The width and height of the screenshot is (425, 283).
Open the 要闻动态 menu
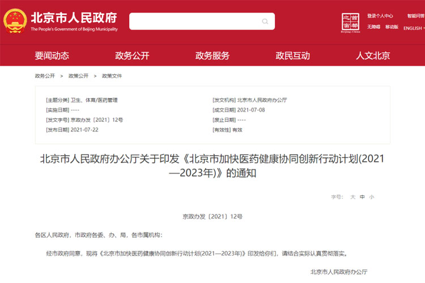pyautogui.click(x=52, y=56)
